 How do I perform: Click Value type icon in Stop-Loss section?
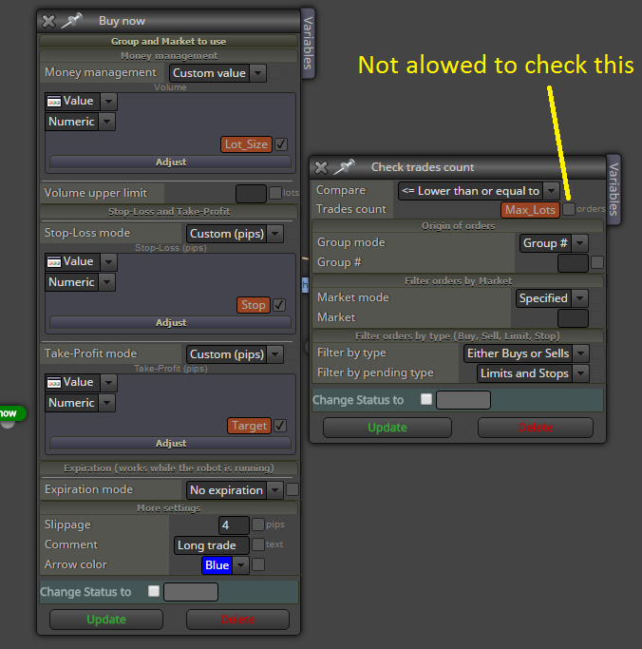[54, 261]
